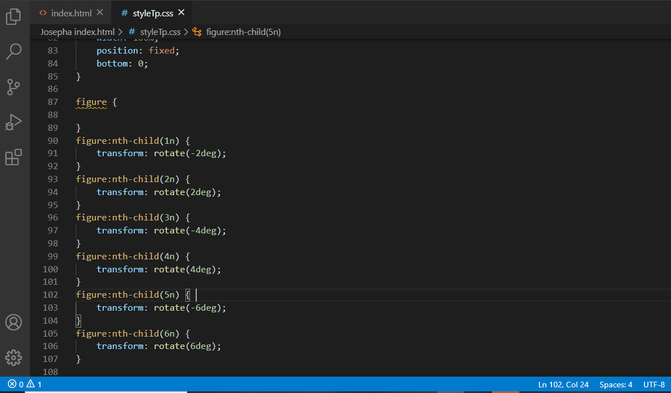Click the symbol icon in breadcrumb

tap(197, 32)
